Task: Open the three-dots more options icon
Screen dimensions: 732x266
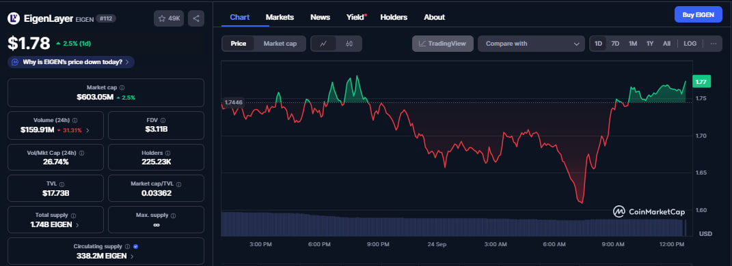Action: (714, 44)
